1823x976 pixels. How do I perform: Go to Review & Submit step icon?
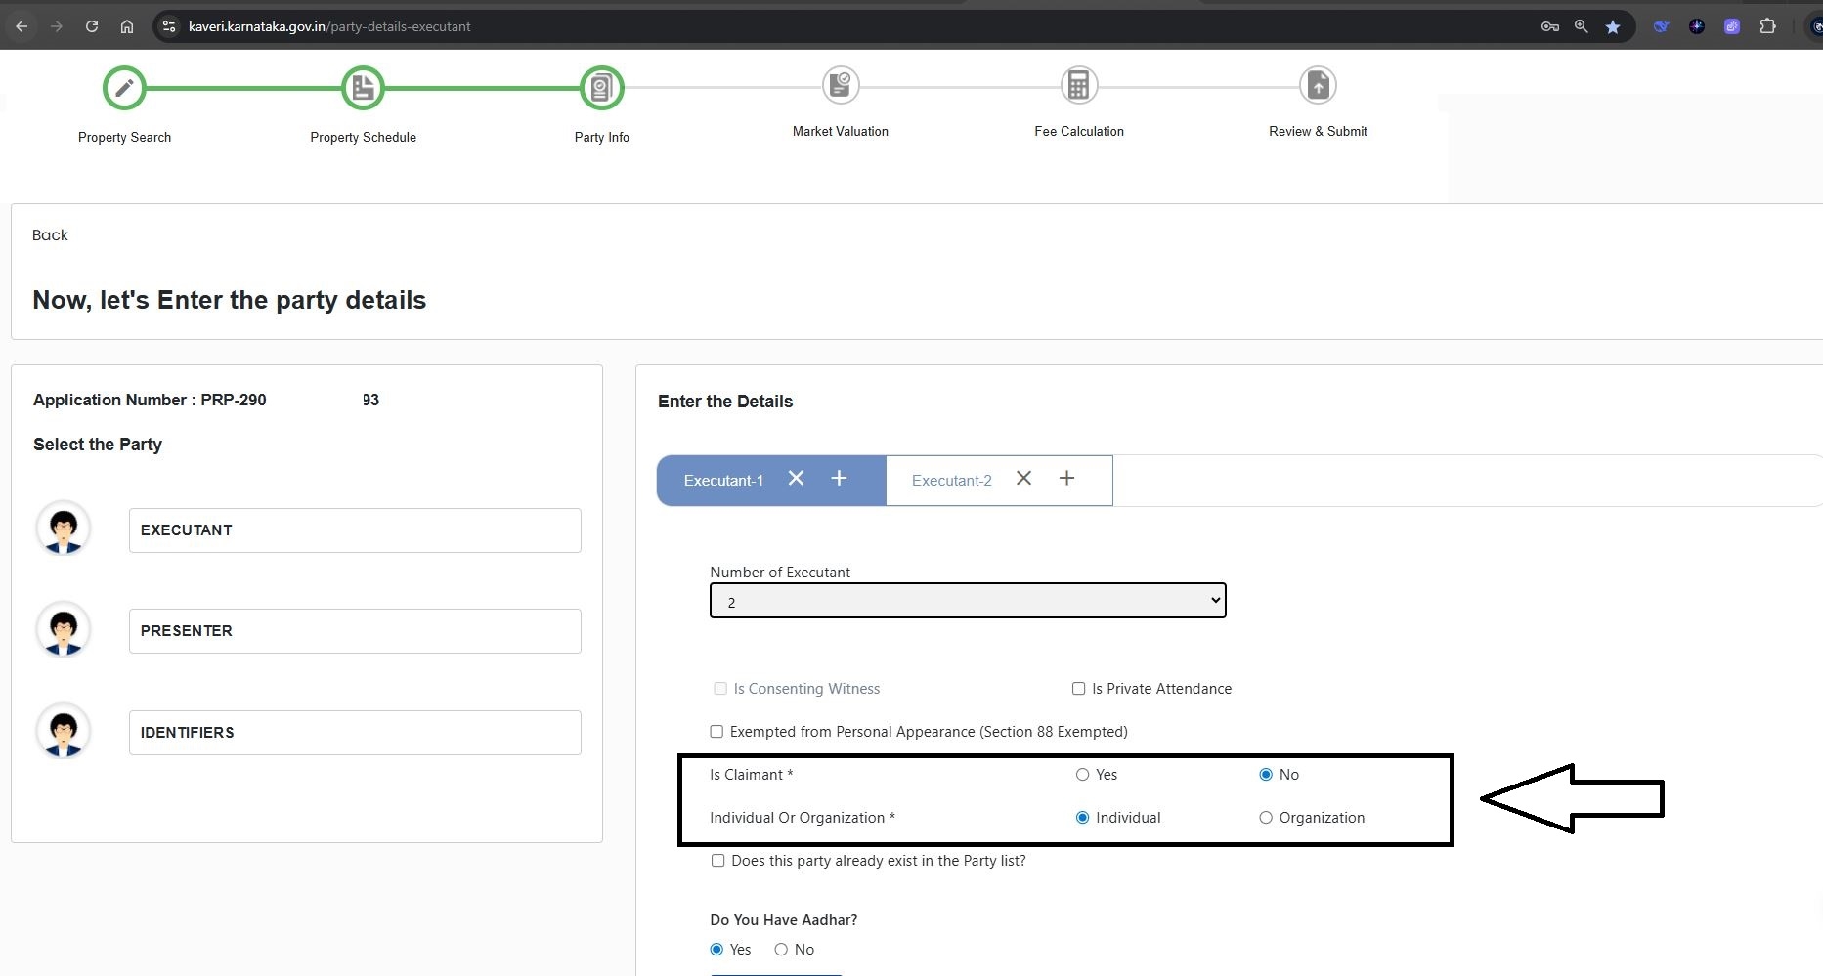point(1318,86)
